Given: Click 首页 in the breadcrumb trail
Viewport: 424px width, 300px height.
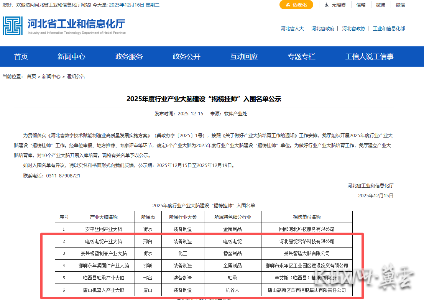Looking at the screenshot, I should [31, 76].
